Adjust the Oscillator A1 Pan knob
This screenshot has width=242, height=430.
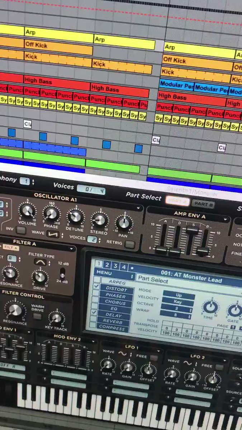(x=124, y=223)
